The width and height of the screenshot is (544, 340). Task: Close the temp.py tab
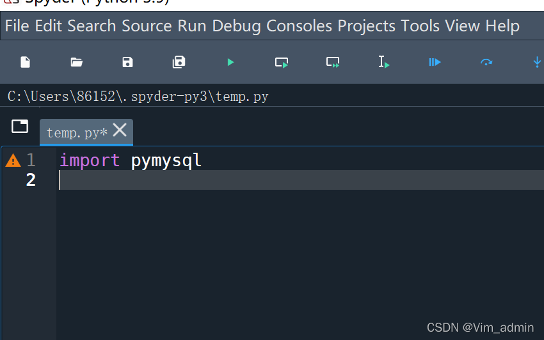[x=120, y=130]
